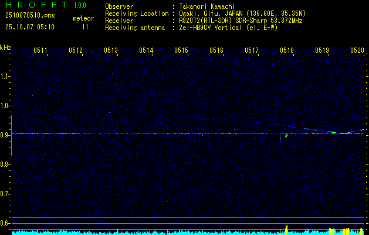Click the 0514 time marker
Screen dimensions: 369x235
(x=146, y=51)
